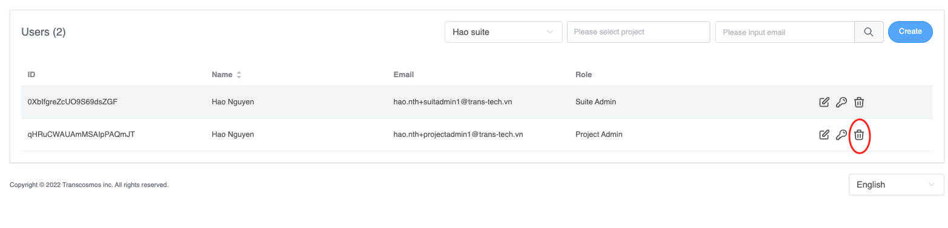
Task: Open the Hao suite dropdown
Action: point(503,32)
